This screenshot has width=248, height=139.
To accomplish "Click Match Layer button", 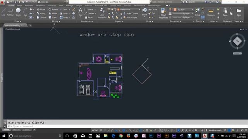I will point(130,17).
